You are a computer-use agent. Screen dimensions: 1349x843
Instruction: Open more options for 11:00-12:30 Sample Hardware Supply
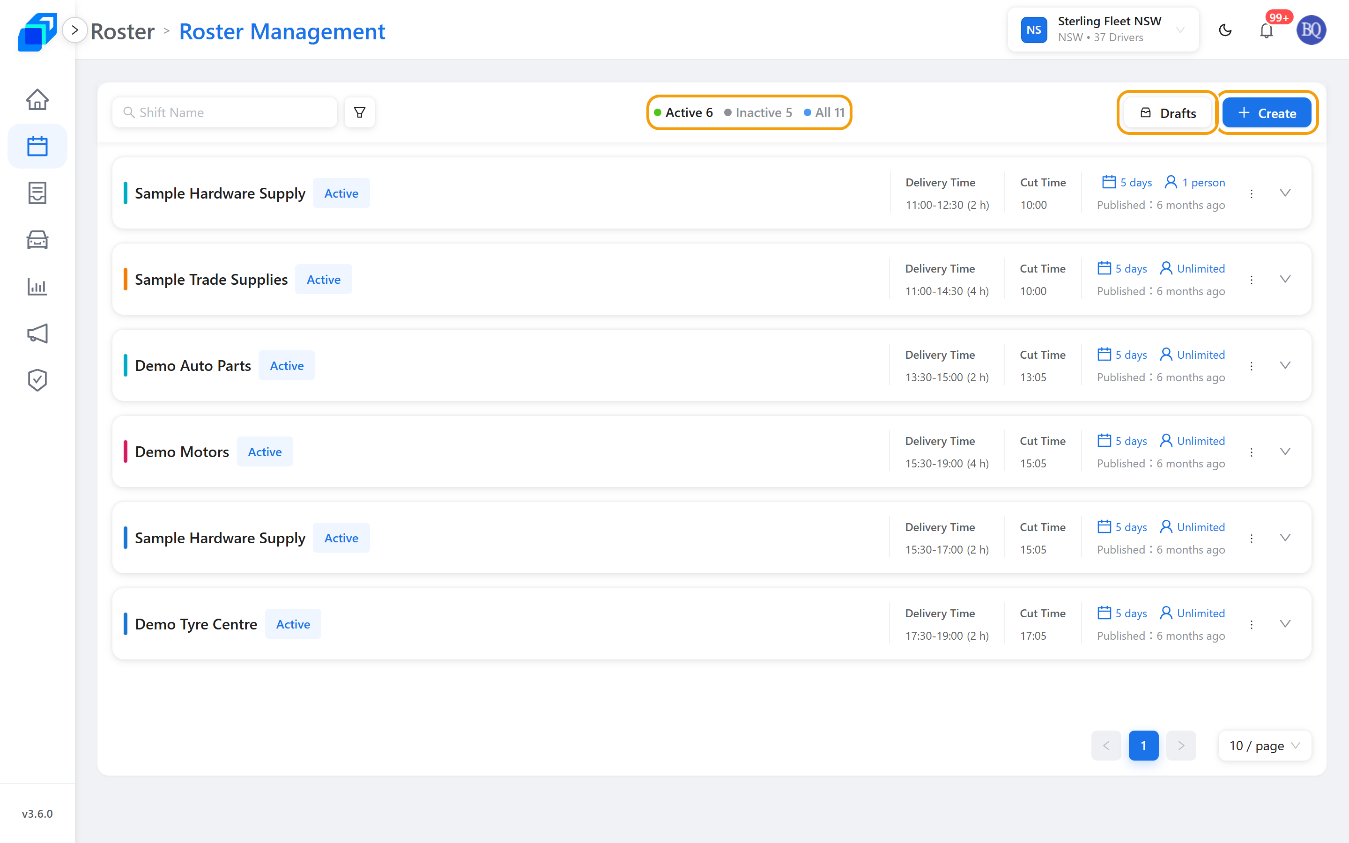pyautogui.click(x=1252, y=193)
